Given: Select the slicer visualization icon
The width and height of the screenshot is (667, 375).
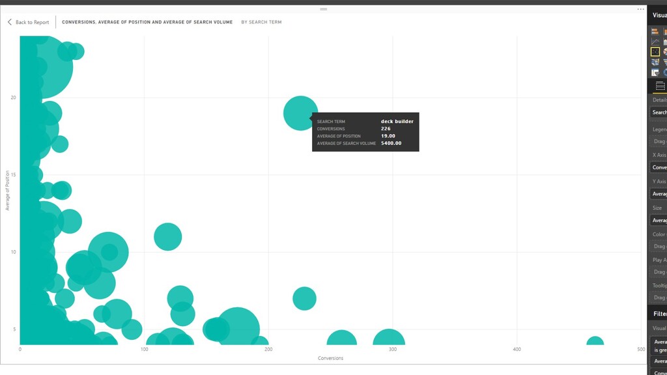Looking at the screenshot, I should pyautogui.click(x=655, y=73).
